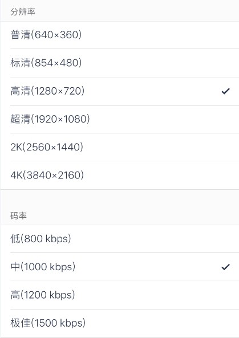
Task: Click checkmark beside 高清(1280×720)
Action: click(226, 91)
